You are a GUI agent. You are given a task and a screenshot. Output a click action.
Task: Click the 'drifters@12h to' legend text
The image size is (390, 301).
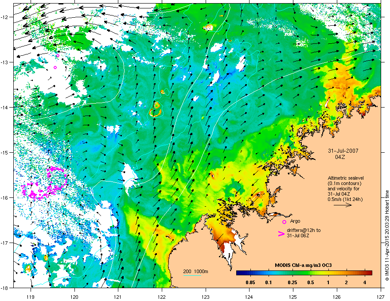[304, 231]
